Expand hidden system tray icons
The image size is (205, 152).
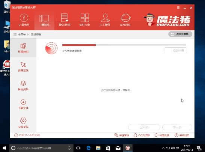click(x=163, y=148)
